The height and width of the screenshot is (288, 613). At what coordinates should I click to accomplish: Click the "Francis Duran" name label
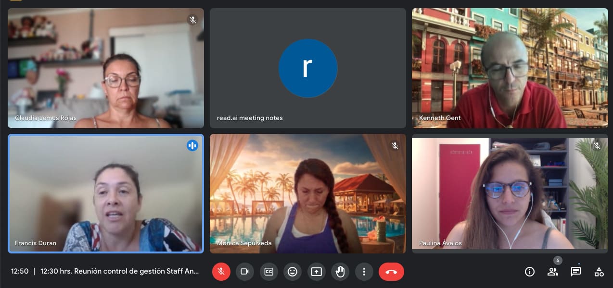36,243
